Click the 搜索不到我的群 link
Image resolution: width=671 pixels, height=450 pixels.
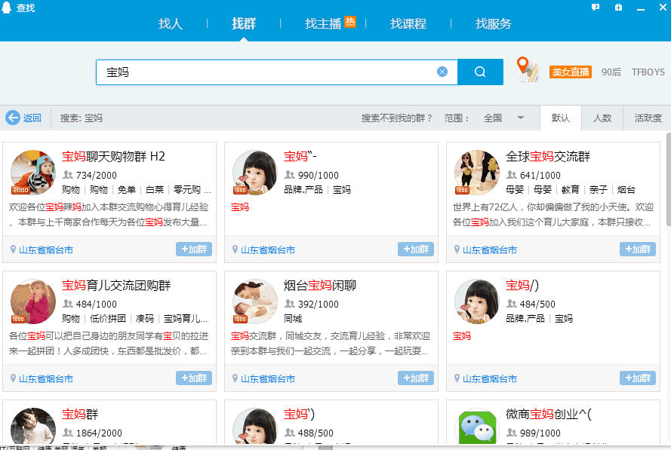(395, 118)
